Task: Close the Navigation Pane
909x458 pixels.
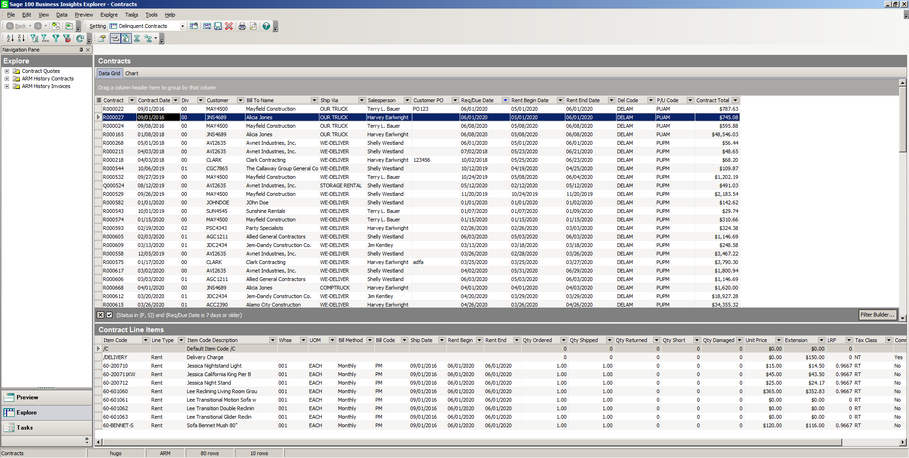Action: pos(88,50)
